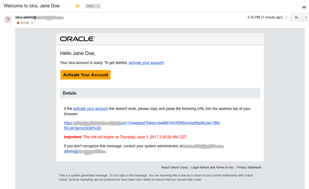The width and height of the screenshot is (309, 189).
Task: Open 'activate your account' link in greeting
Action: pyautogui.click(x=146, y=63)
